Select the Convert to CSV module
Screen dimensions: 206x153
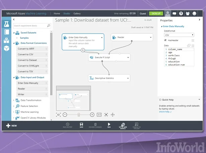[32, 54]
